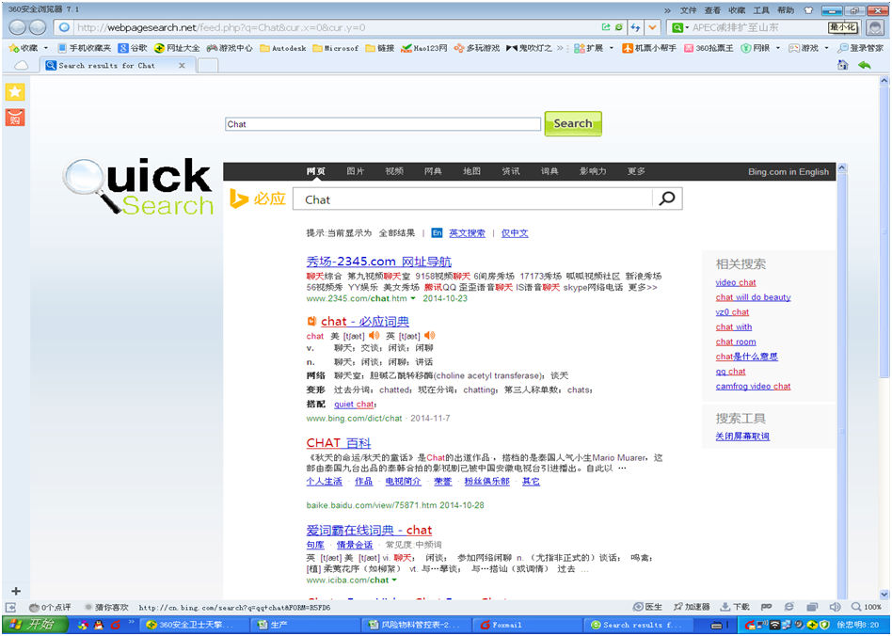Click 医生 doctor icon in status bar
Viewport: 892px width, 636px height.
pyautogui.click(x=648, y=607)
